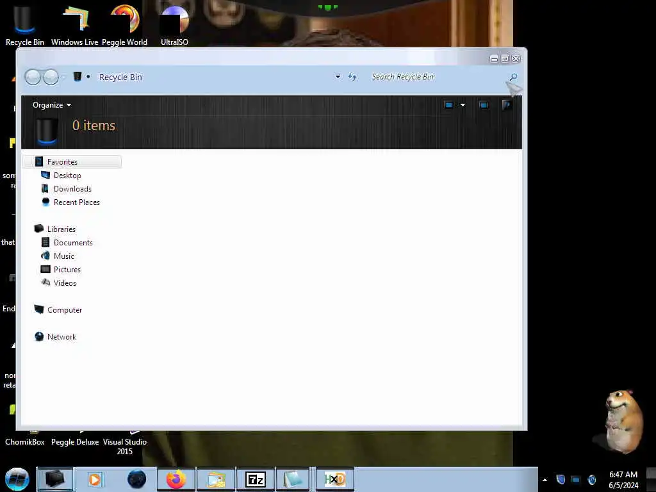This screenshot has width=656, height=492.
Task: Select Network in navigation pane
Action: pyautogui.click(x=61, y=337)
